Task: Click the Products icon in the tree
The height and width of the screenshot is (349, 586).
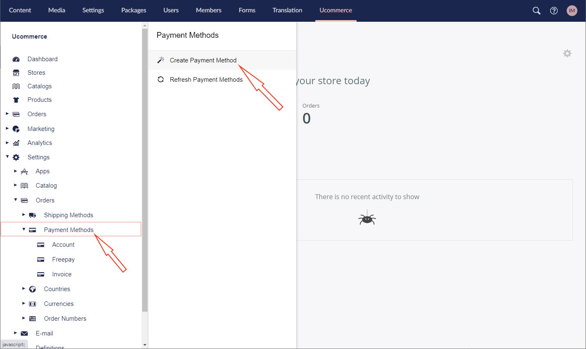Action: tap(16, 99)
